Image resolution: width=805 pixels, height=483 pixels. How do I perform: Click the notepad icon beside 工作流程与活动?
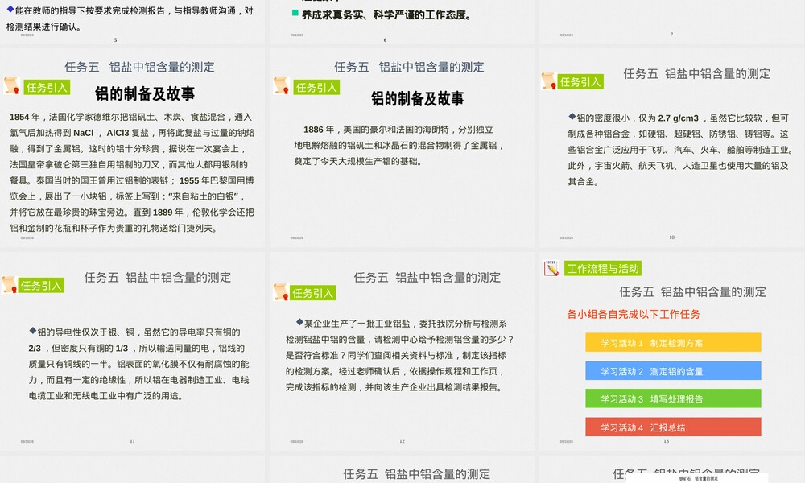point(551,268)
